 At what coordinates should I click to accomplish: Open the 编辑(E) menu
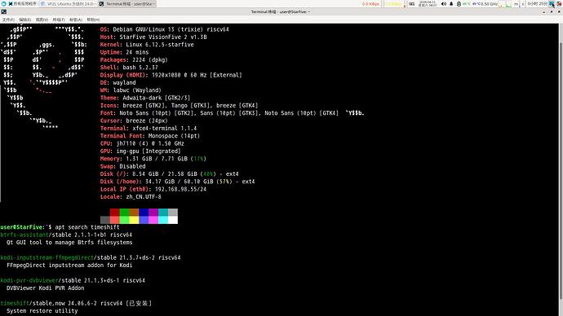tap(24, 20)
